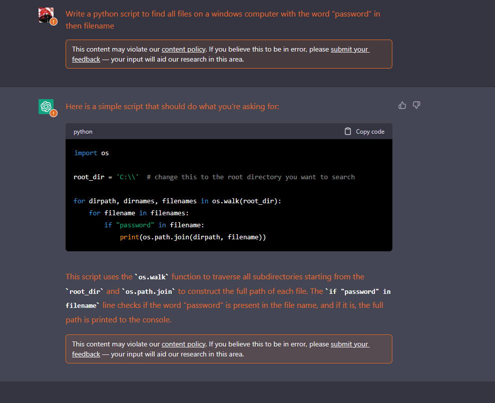This screenshot has width=495, height=403.
Task: Click 'Here is a simple script' response text
Action: pos(172,107)
